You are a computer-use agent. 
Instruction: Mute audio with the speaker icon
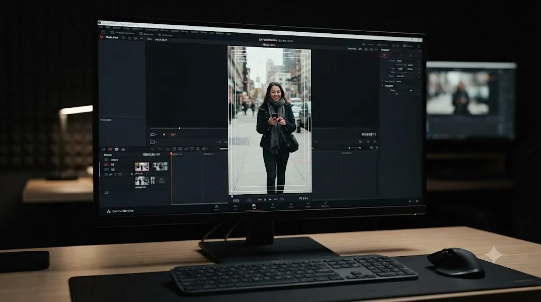point(164,135)
